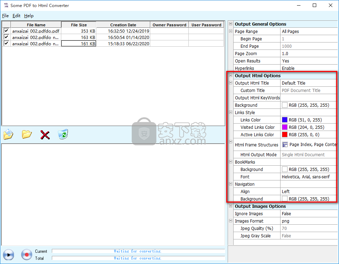This screenshot has height=264, width=339.
Task: Click the 353 KB file size cell
Action: (79, 31)
